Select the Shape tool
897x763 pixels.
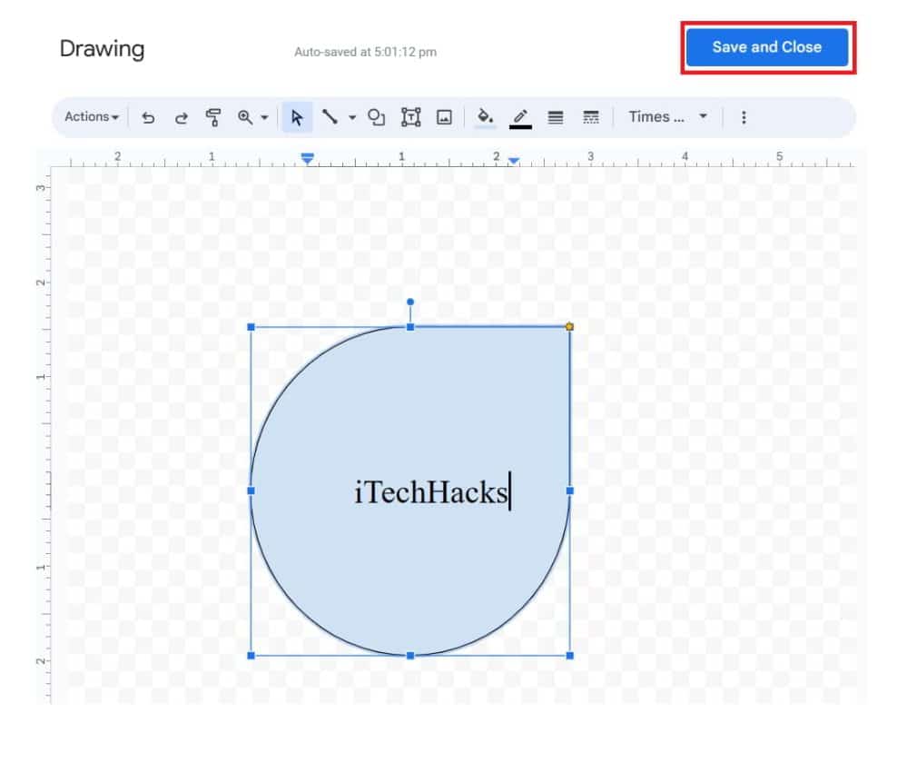pyautogui.click(x=376, y=116)
